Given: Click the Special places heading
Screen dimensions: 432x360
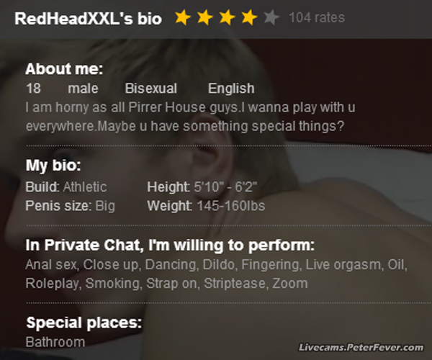Looking at the screenshot, I should [84, 322].
